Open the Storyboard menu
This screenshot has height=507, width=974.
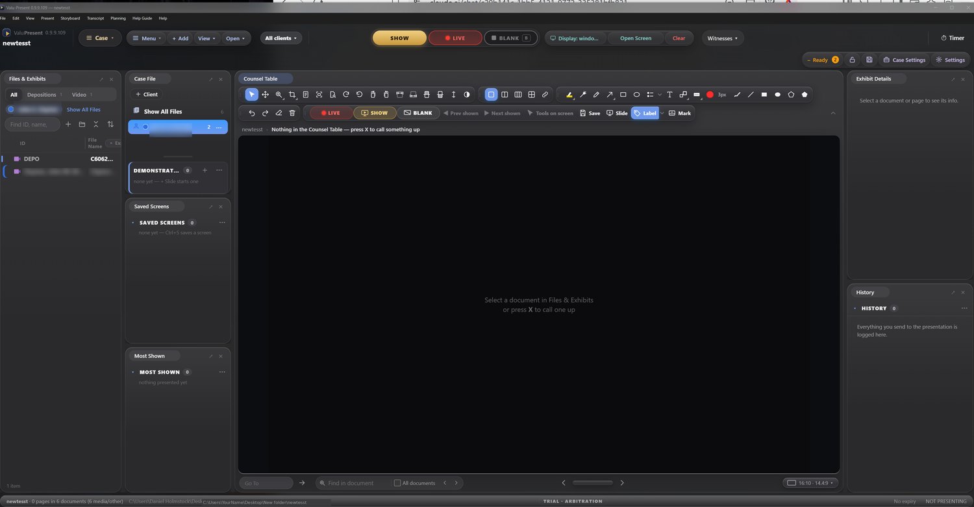point(70,18)
